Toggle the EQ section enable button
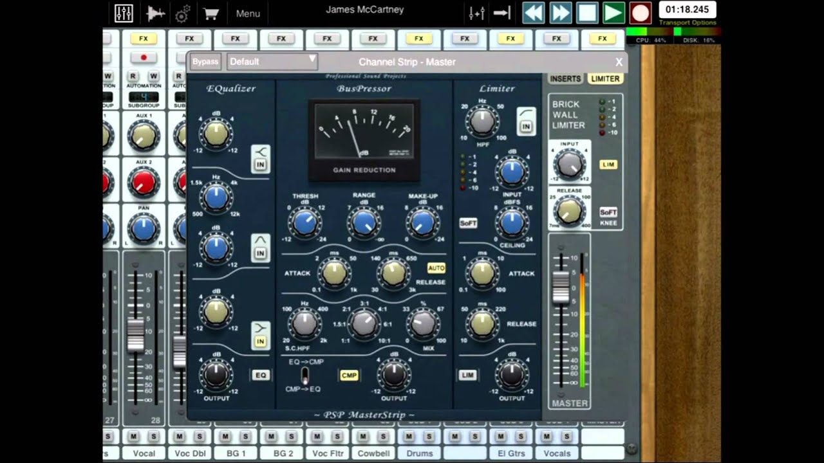 (261, 375)
